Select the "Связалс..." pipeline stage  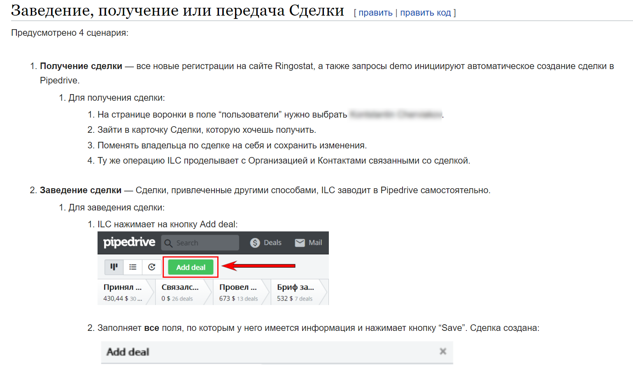(180, 292)
